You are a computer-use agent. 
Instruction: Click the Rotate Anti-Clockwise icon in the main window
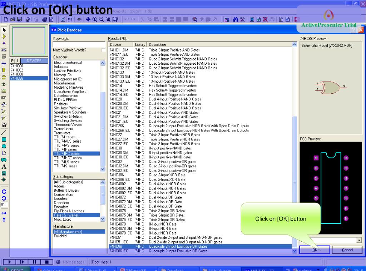4,198
